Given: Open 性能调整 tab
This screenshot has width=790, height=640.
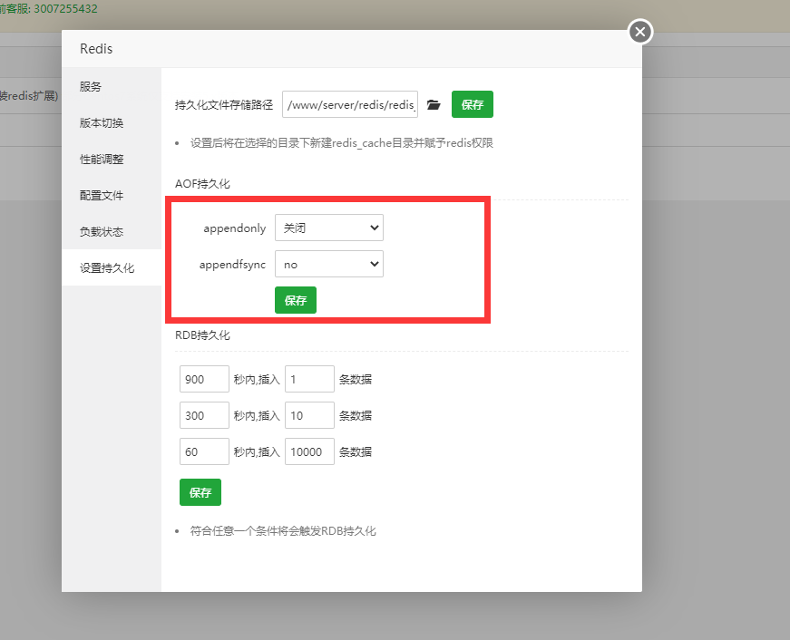Looking at the screenshot, I should coord(112,160).
